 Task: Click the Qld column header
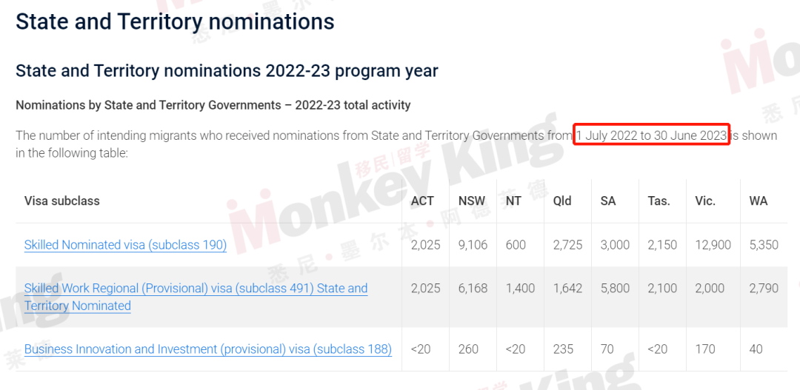coord(562,201)
